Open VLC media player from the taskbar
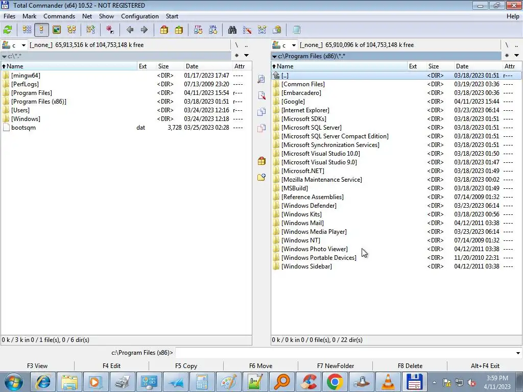Viewport: 523px width, 392px height. (388, 382)
